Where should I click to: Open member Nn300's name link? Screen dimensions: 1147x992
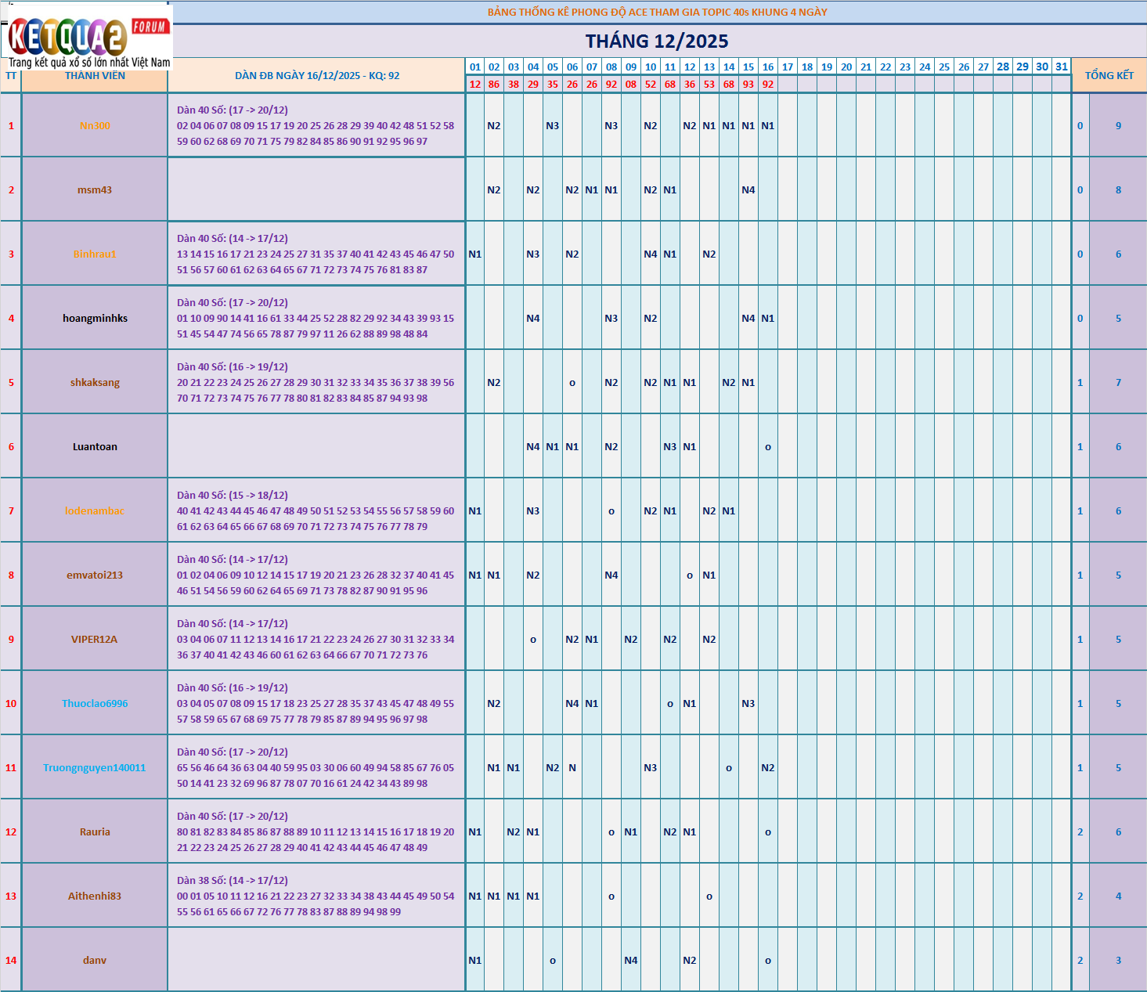point(95,126)
